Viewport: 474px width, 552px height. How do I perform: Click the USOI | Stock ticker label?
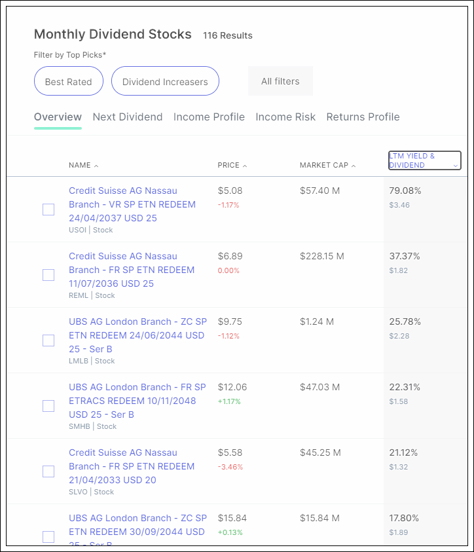click(x=91, y=230)
